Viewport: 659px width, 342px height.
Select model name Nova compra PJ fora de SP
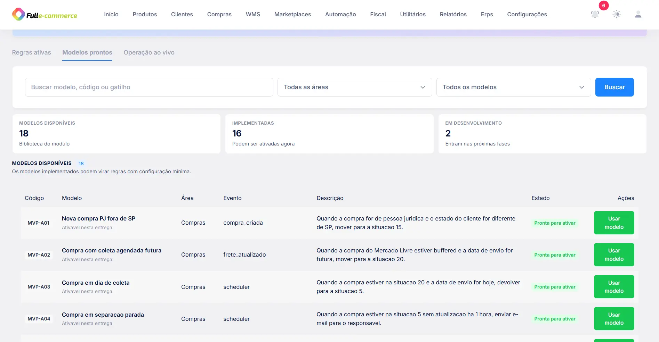tap(98, 218)
